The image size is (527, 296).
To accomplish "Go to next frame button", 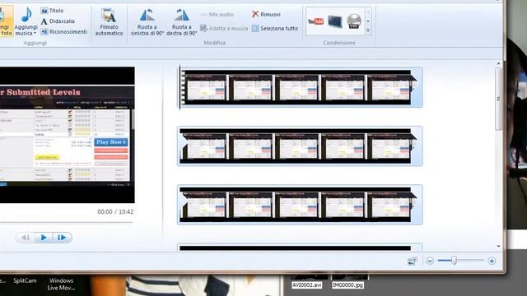I will (63, 238).
